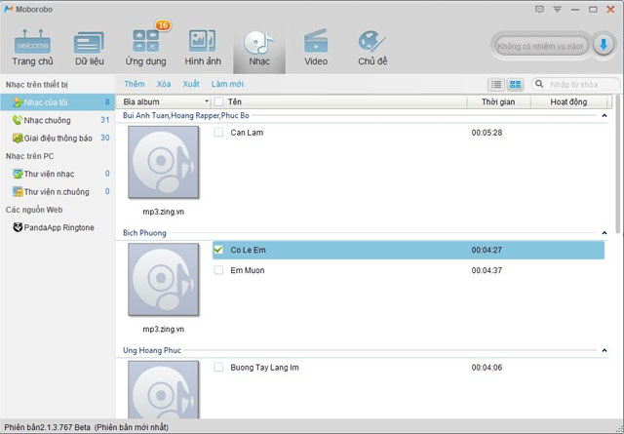Click the duration 00:04:06

coord(487,367)
